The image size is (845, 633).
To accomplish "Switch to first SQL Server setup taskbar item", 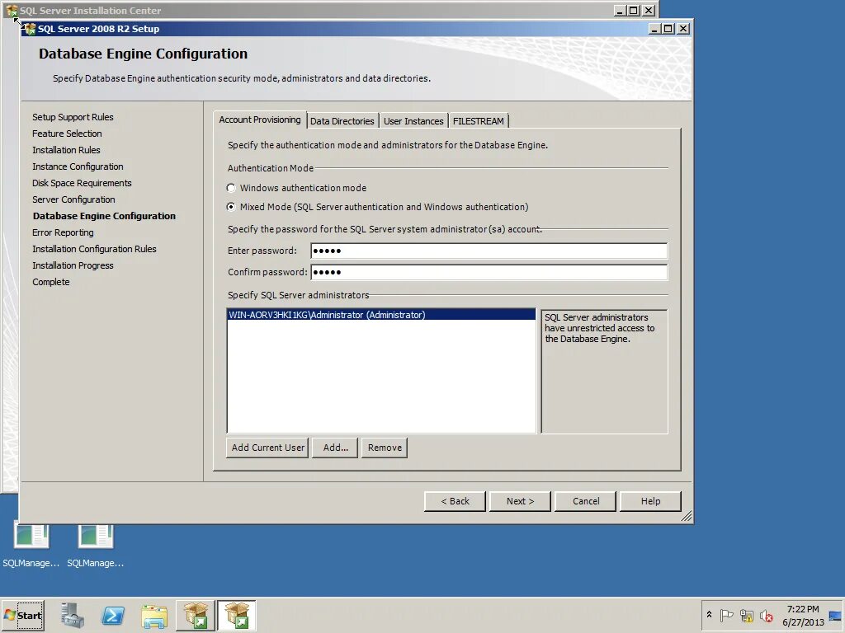I will click(x=196, y=616).
